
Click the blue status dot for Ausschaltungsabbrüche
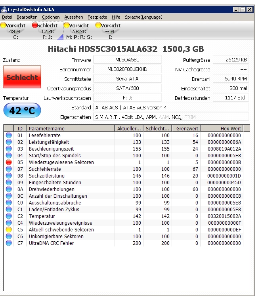pyautogui.click(x=9, y=202)
